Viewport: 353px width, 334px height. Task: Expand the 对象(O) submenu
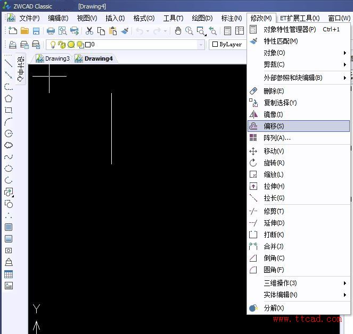point(299,53)
